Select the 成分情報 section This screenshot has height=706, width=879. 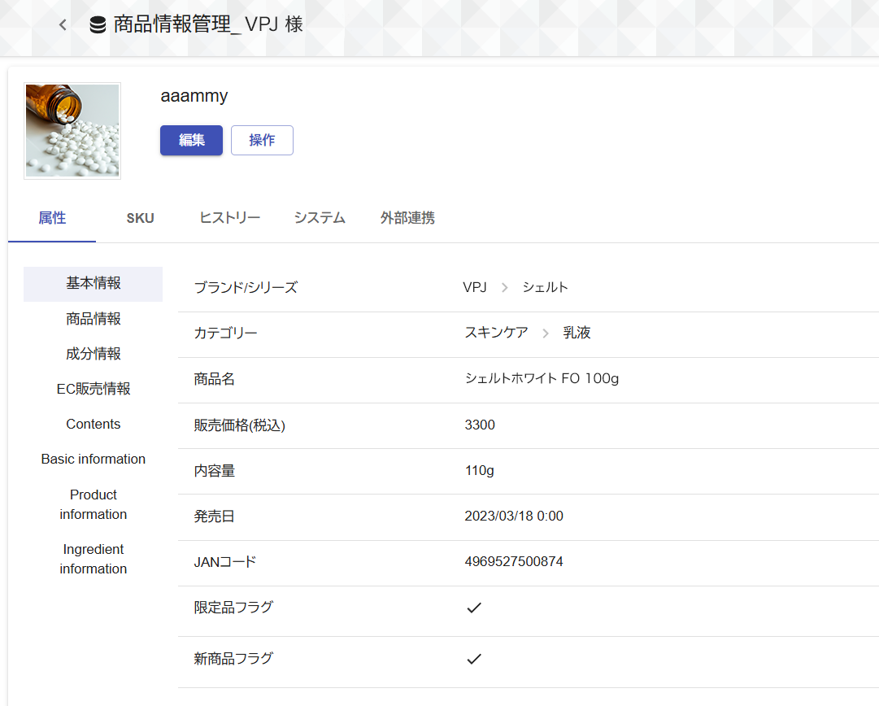[93, 353]
